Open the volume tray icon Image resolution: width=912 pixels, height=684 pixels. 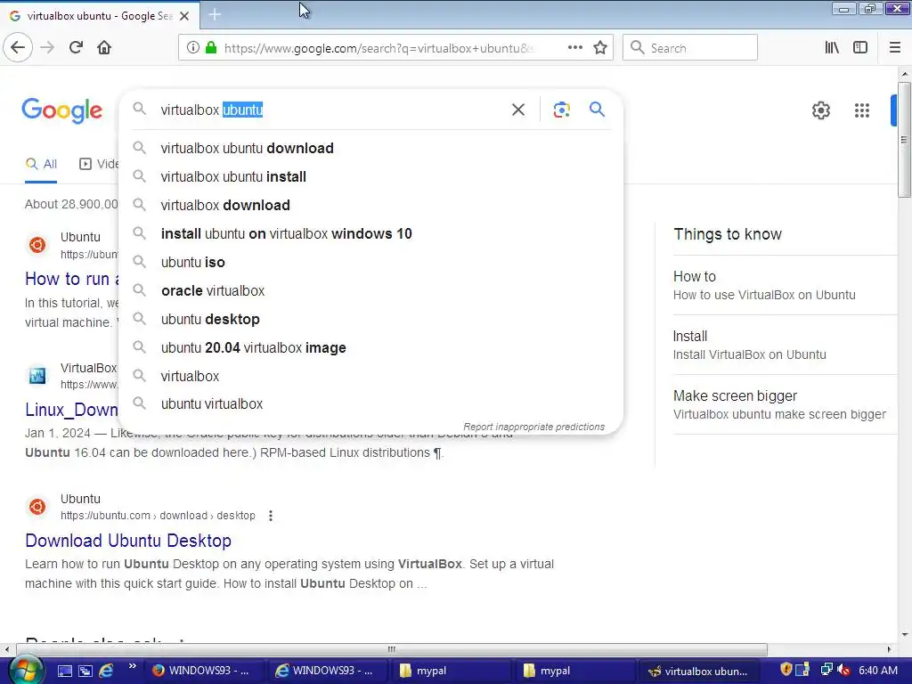tap(844, 671)
